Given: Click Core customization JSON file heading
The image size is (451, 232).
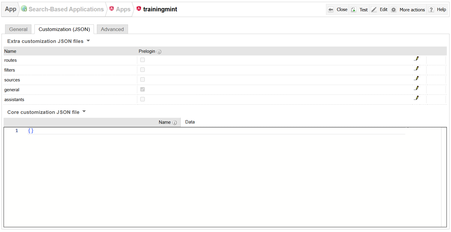Looking at the screenshot, I should (x=43, y=112).
